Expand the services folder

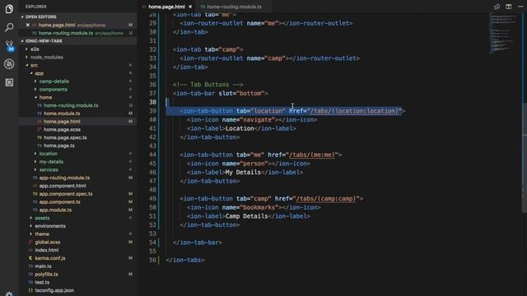[49, 170]
